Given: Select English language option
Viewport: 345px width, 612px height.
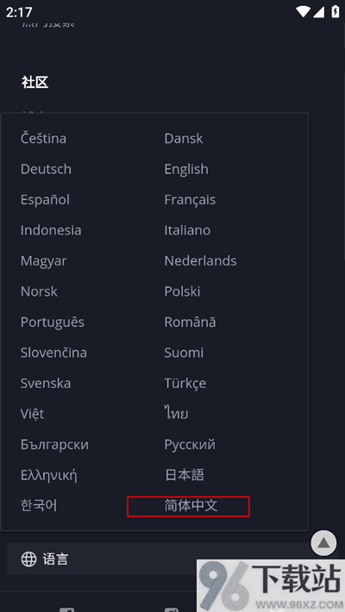Looking at the screenshot, I should pos(186,170).
